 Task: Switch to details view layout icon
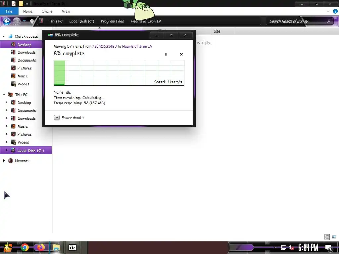pyautogui.click(x=327, y=237)
